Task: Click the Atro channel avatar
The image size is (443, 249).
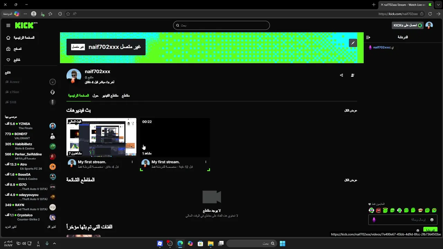Action: 53,167
